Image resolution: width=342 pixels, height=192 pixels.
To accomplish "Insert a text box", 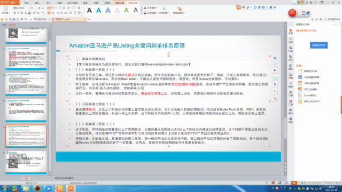I will pyautogui.click(x=5, y=10).
